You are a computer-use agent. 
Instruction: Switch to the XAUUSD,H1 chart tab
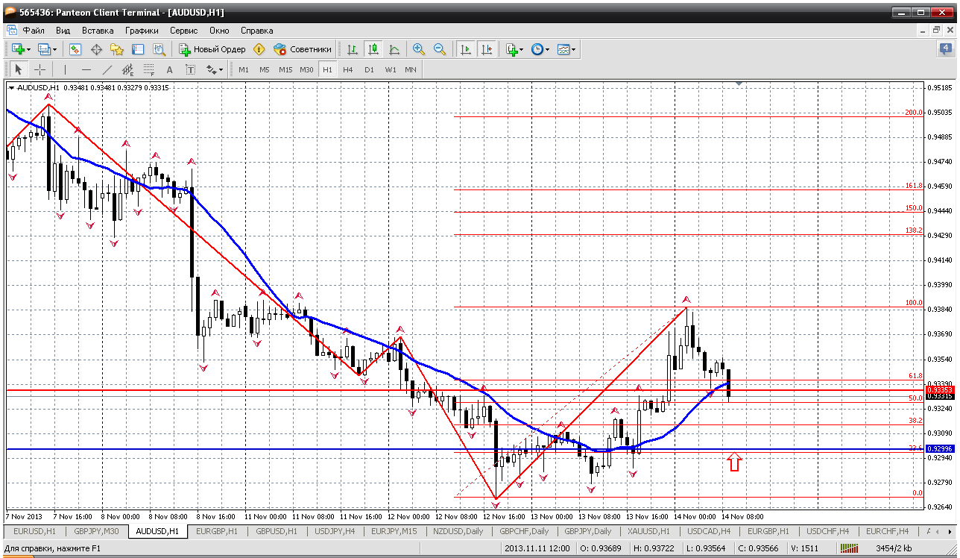coord(650,531)
